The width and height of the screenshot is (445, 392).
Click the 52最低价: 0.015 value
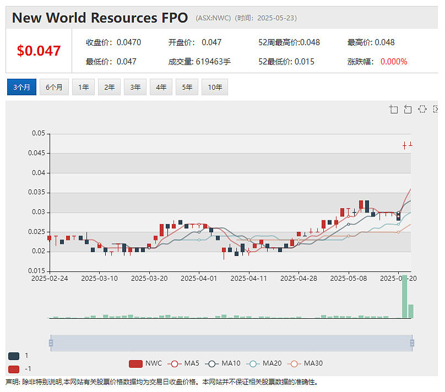coord(286,62)
